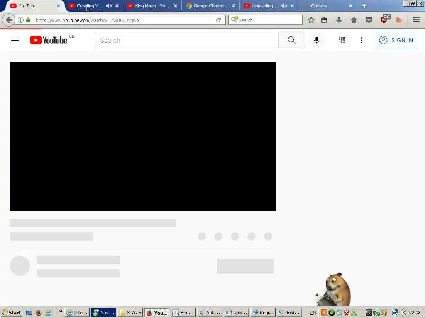This screenshot has height=318, width=425.
Task: Switch to Inst... taskbar window
Action: [x=289, y=313]
